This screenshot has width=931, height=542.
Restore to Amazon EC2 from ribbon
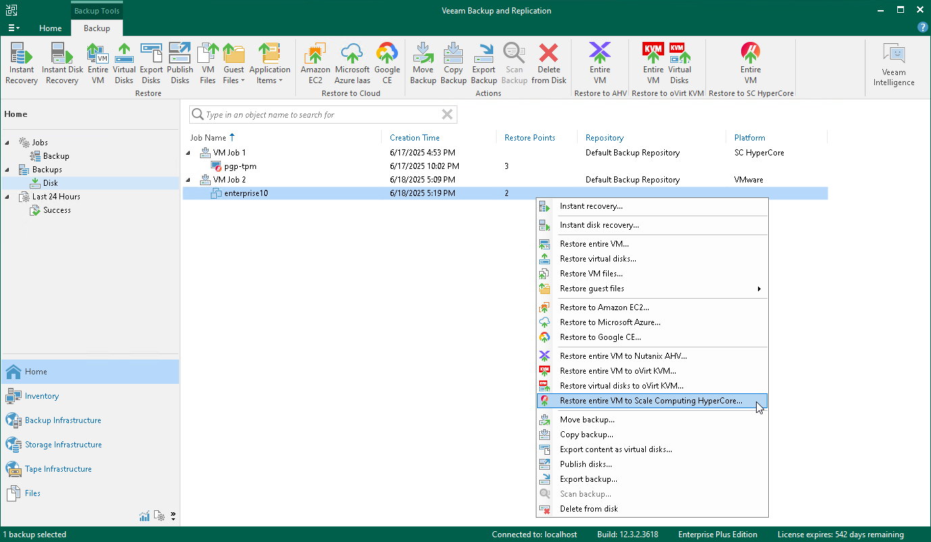pyautogui.click(x=316, y=64)
